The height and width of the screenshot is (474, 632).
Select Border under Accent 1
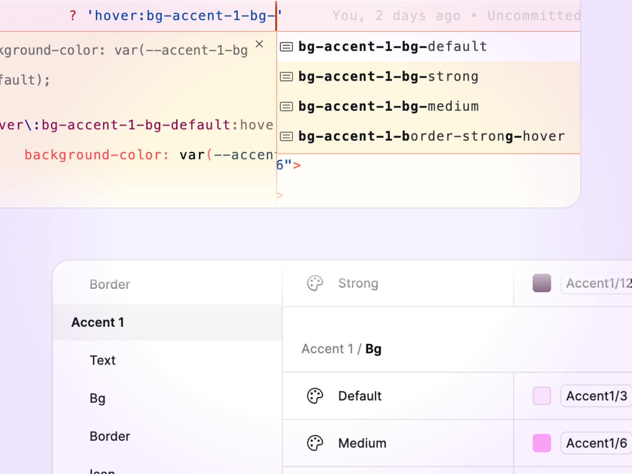click(x=110, y=436)
